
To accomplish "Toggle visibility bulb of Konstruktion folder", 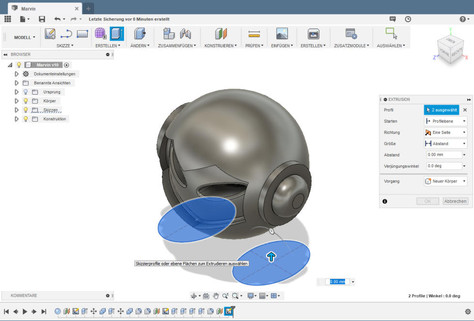I will 26,119.
